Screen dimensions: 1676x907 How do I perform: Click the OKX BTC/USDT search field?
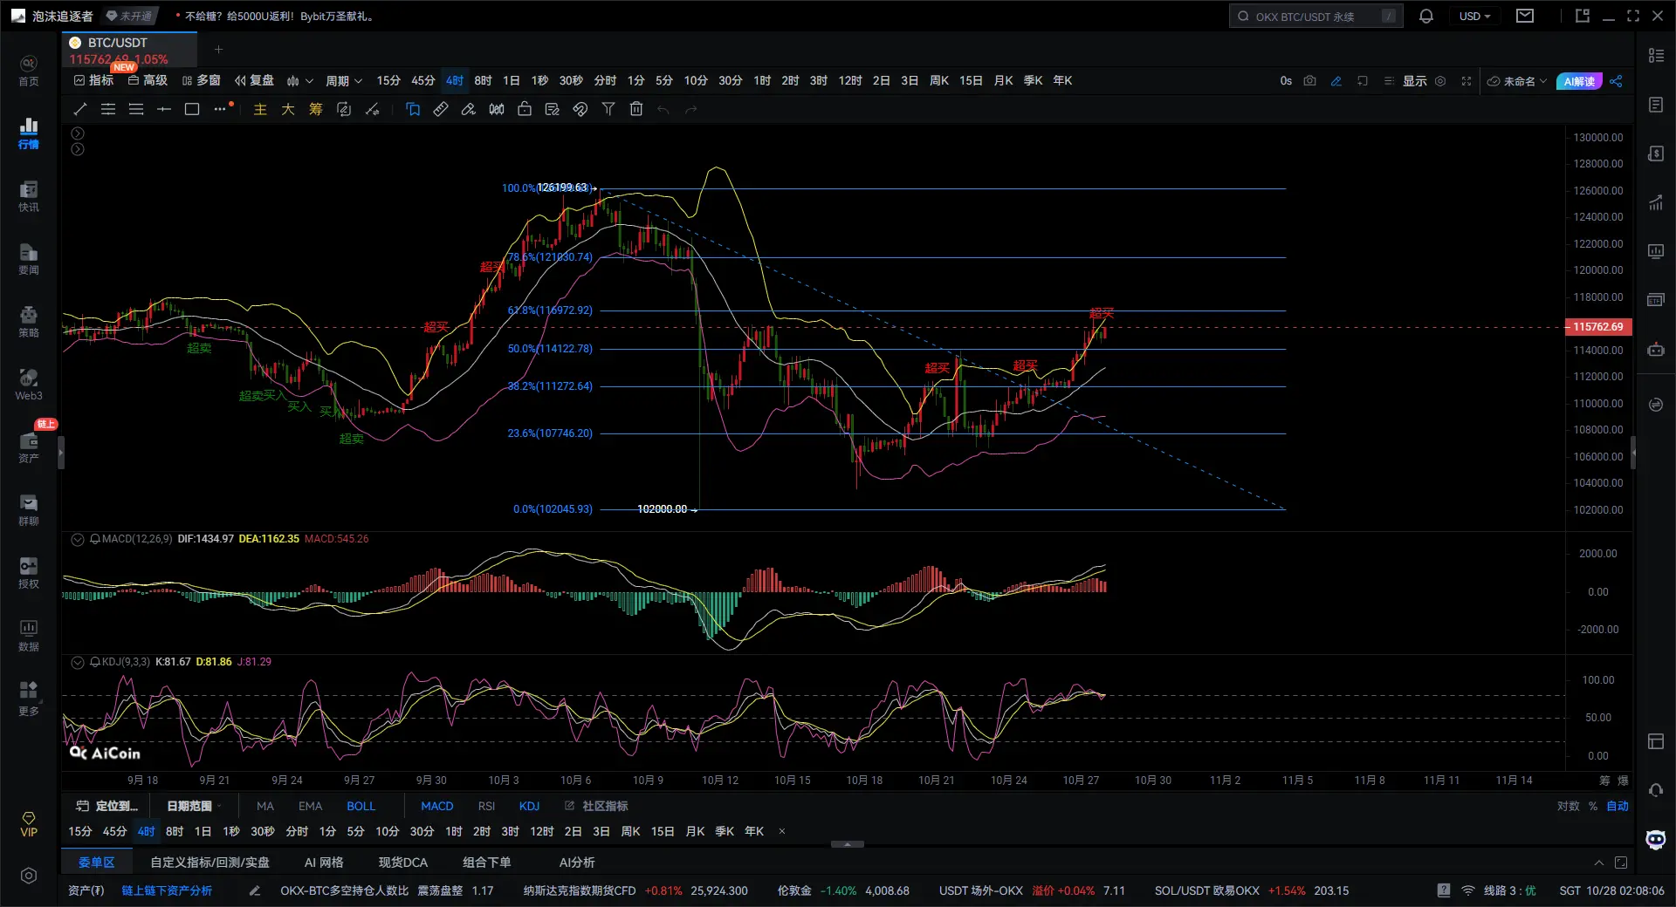click(1315, 17)
